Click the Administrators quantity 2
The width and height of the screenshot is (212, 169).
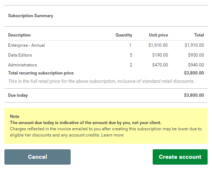point(131,65)
